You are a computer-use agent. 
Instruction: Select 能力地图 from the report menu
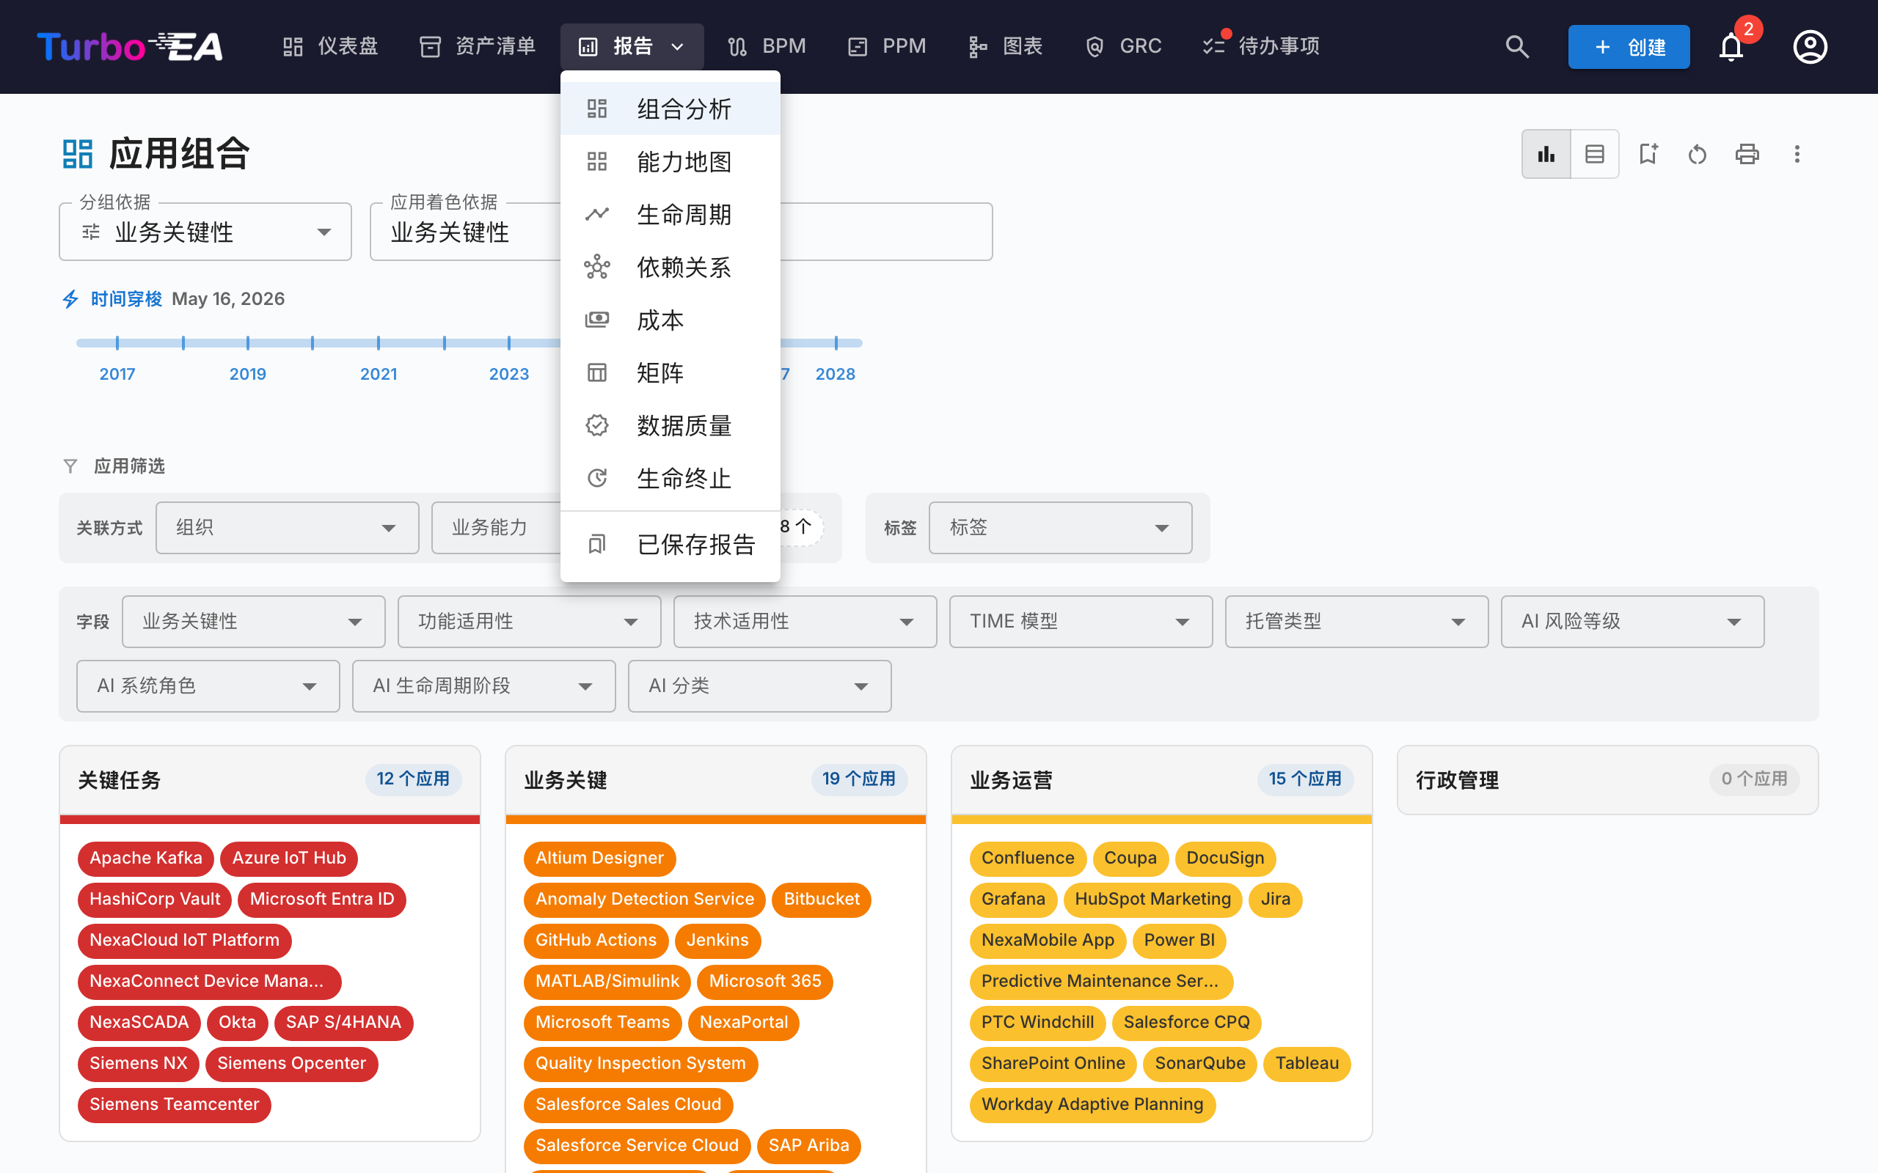point(671,161)
